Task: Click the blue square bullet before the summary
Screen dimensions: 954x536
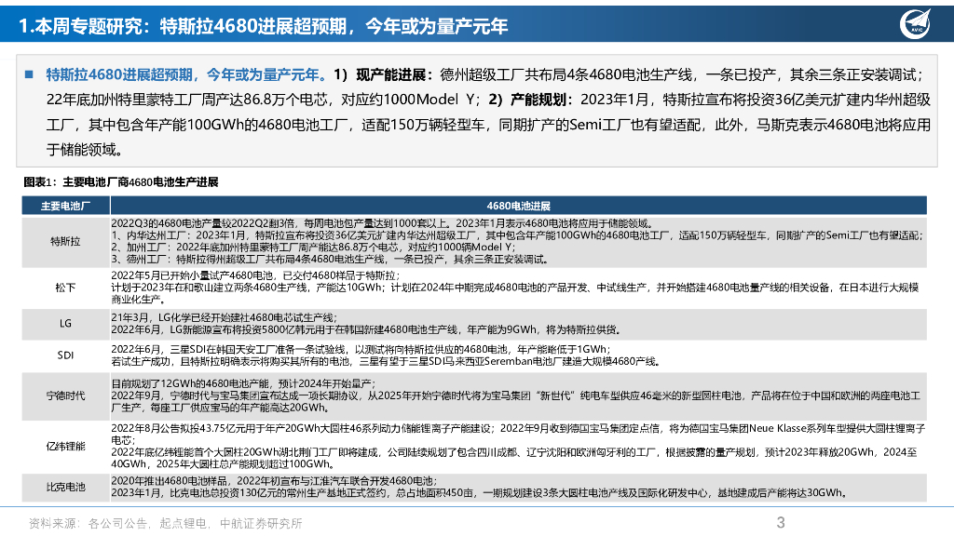Action: [29, 74]
